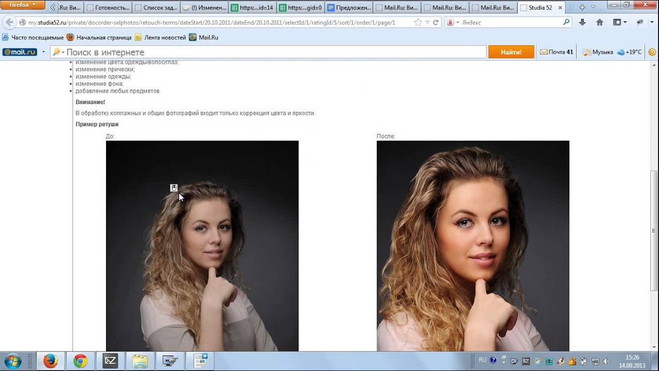Open the Начальная страница bookmark

(99, 38)
